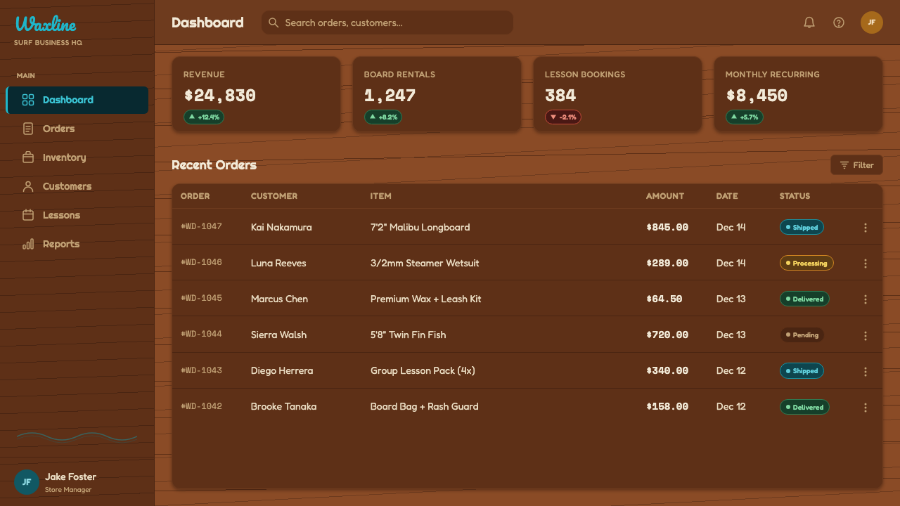This screenshot has height=506, width=900.
Task: Click order number #WD-1044
Action: [x=201, y=334]
